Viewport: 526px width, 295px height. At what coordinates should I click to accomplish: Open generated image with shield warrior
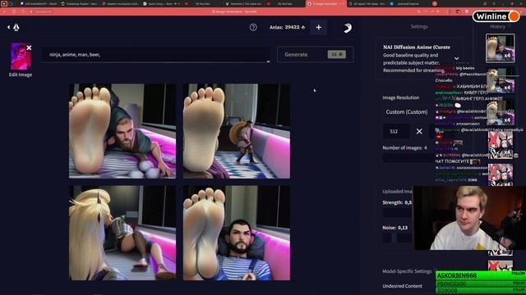[237, 131]
